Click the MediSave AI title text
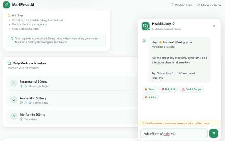This screenshot has height=141, width=225. pos(23,5)
